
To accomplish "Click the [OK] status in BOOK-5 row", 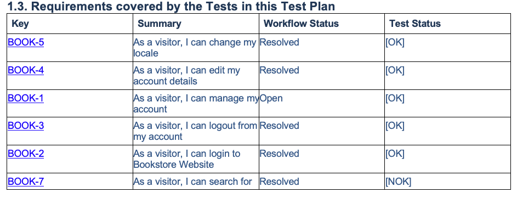I will pyautogui.click(x=395, y=42).
